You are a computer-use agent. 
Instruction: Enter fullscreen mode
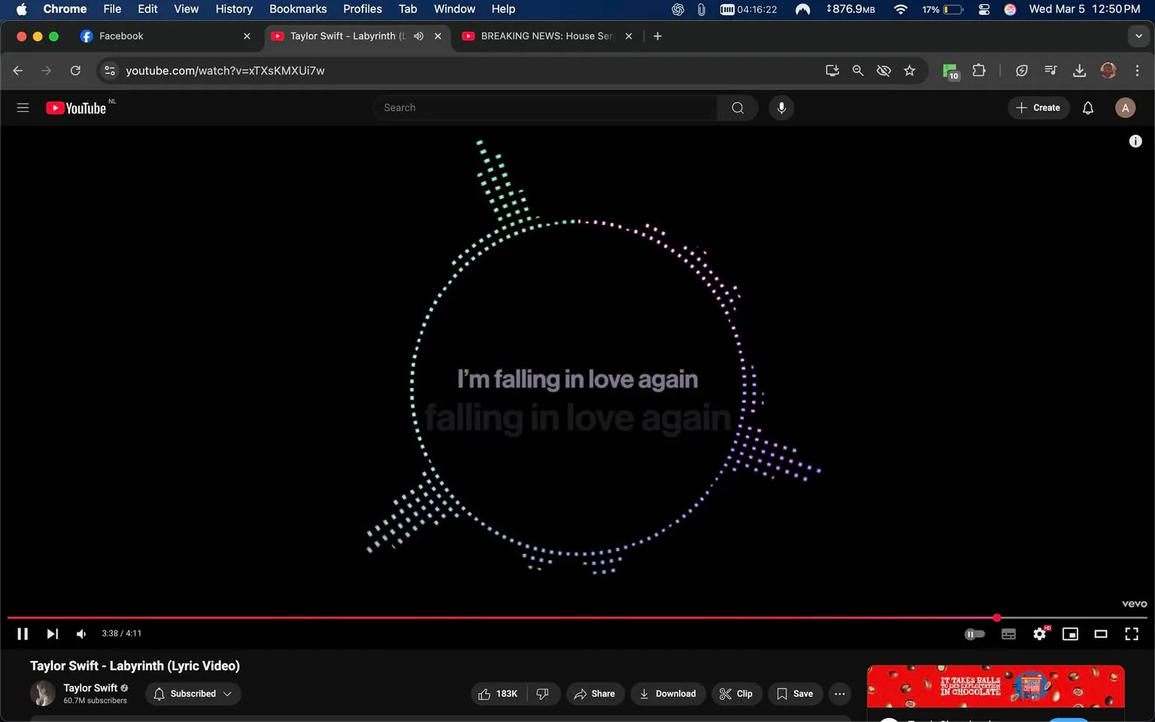click(x=1132, y=633)
